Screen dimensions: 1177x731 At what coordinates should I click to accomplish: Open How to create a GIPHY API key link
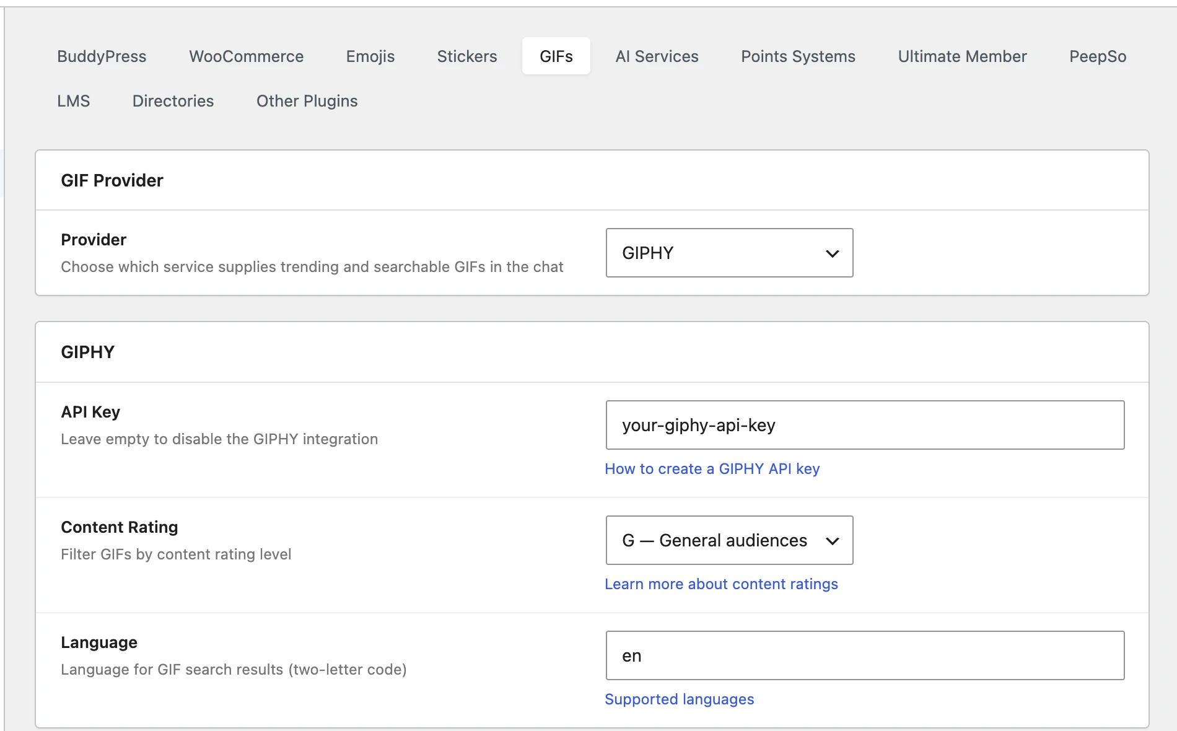pyautogui.click(x=712, y=469)
